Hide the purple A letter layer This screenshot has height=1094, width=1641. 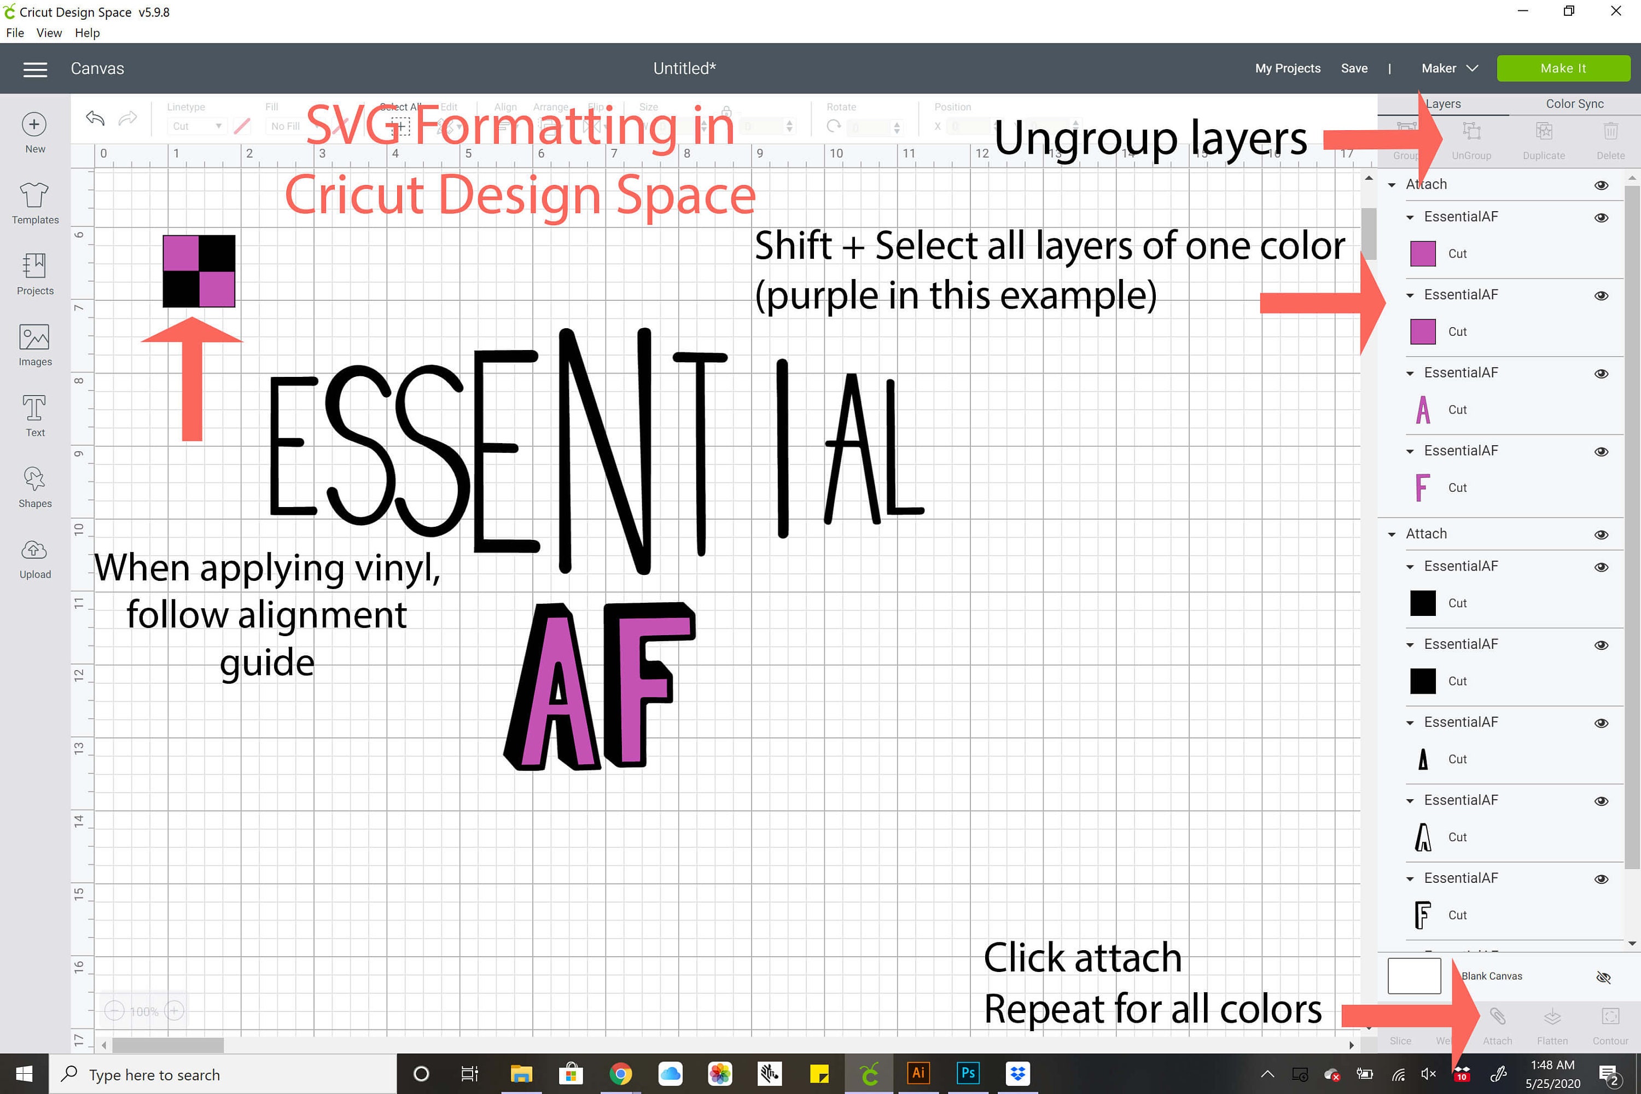coord(1602,373)
